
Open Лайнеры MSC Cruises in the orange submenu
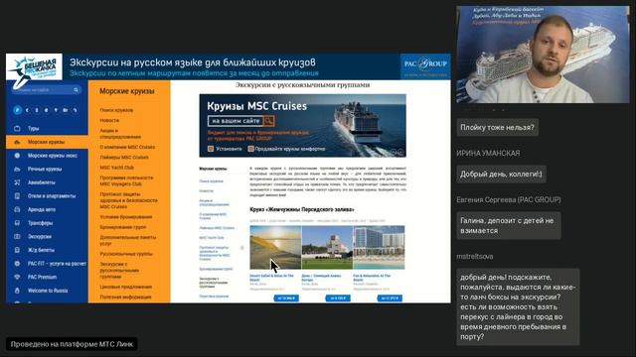[x=124, y=157]
